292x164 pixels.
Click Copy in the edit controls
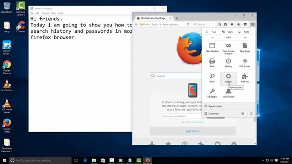point(227,32)
